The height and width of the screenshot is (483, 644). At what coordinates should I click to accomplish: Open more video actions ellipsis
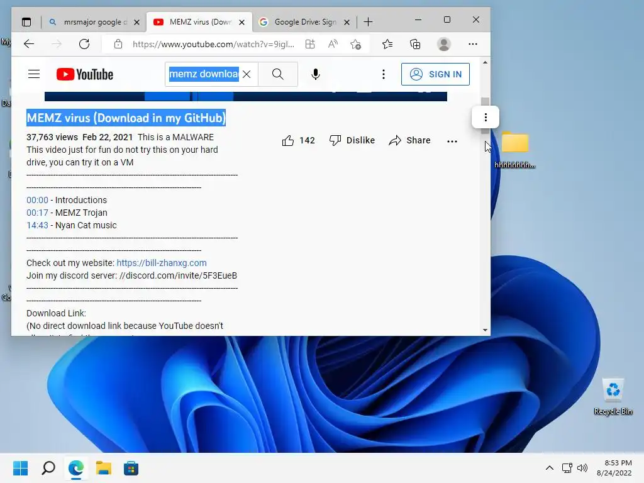(452, 141)
